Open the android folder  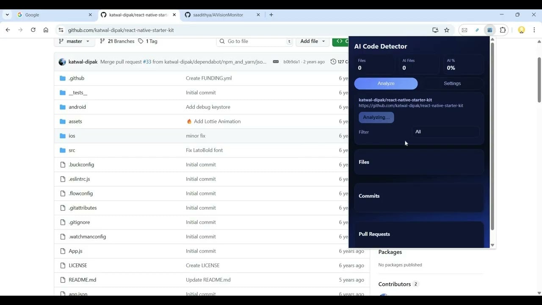point(77,107)
